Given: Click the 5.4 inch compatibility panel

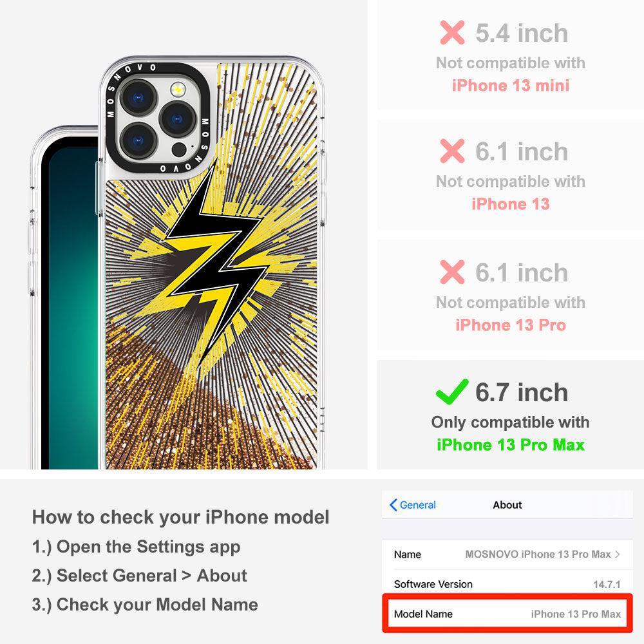Looking at the screenshot, I should pyautogui.click(x=511, y=55).
